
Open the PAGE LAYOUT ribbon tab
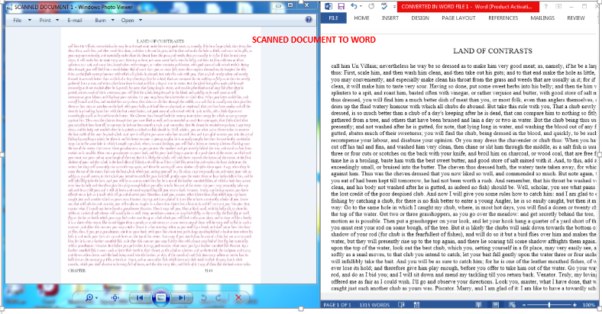(x=458, y=17)
